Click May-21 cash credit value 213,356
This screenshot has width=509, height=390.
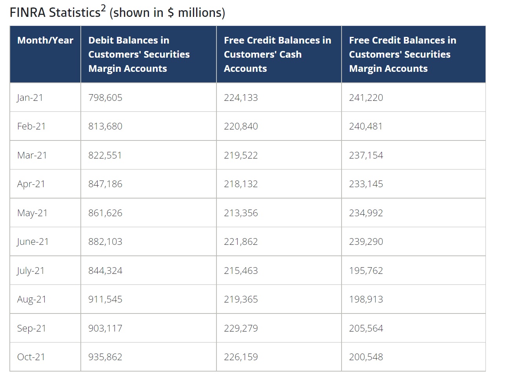(241, 213)
